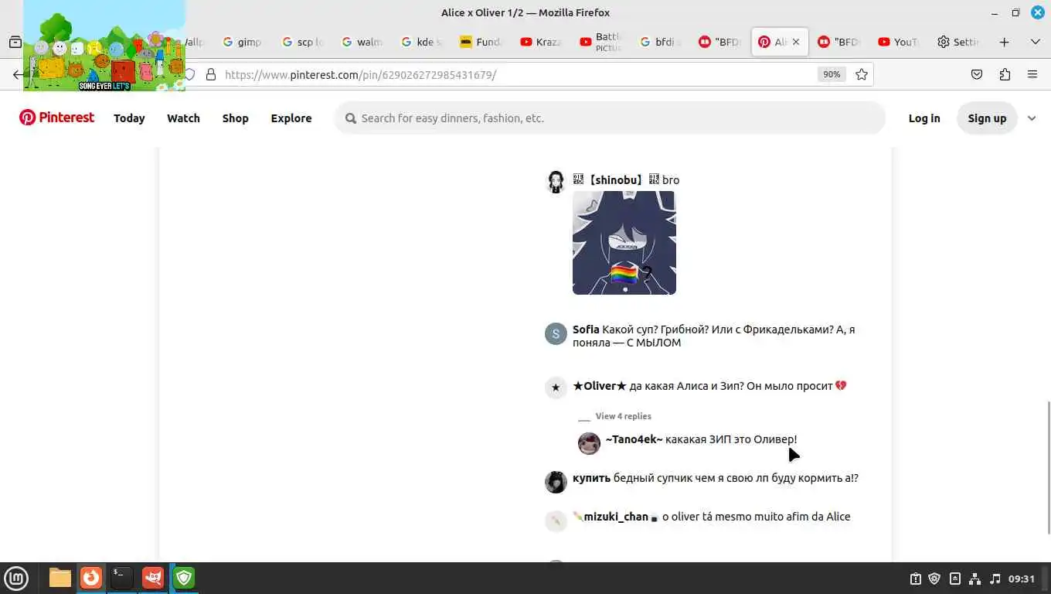Launch the terminal from the taskbar

pyautogui.click(x=121, y=578)
